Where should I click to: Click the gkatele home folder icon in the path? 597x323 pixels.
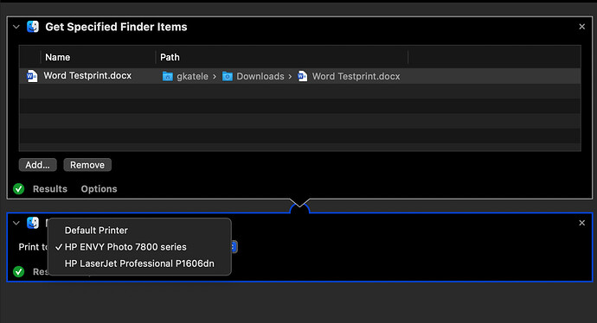pos(168,76)
